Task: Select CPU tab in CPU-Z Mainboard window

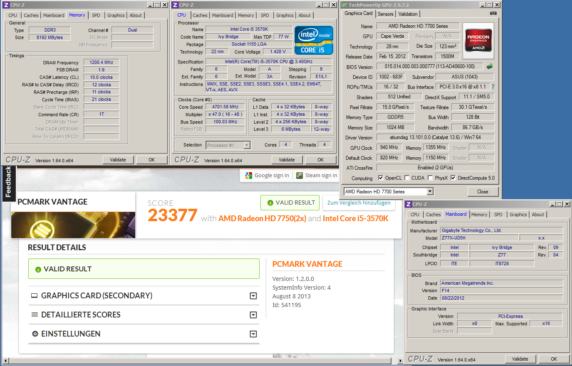Action: [415, 215]
